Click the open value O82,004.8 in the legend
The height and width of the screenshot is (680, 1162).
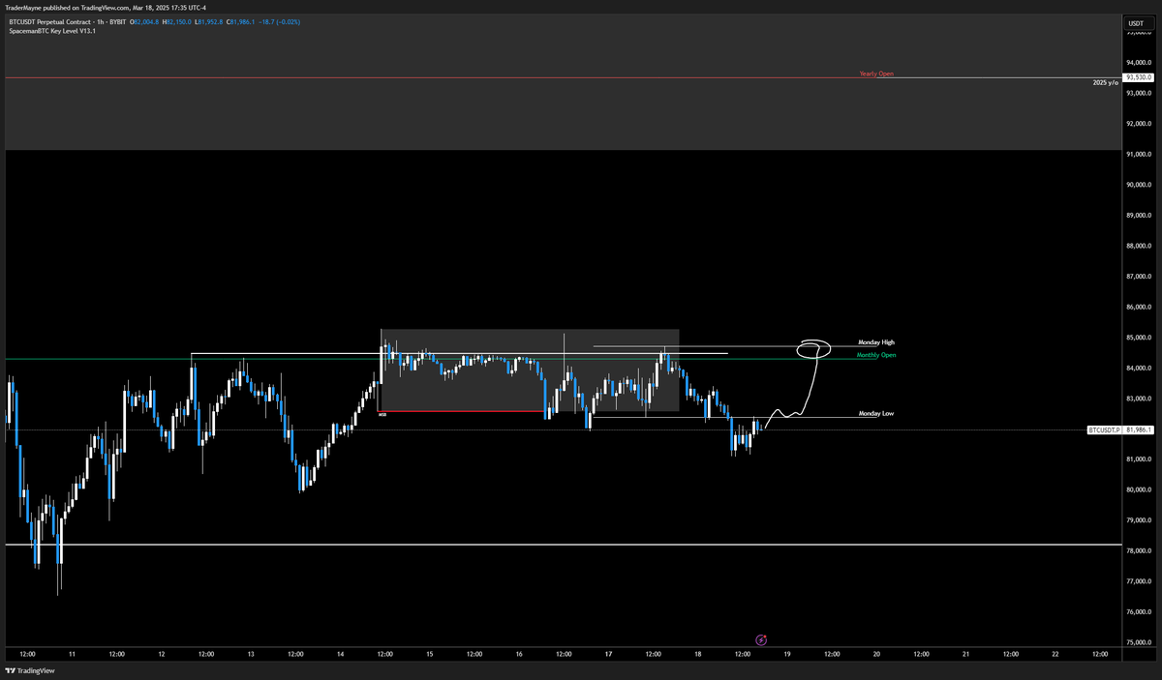pyautogui.click(x=143, y=20)
